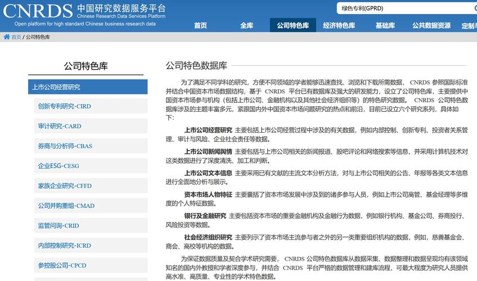Open 内部控制研究-ICRD database

pos(91,246)
